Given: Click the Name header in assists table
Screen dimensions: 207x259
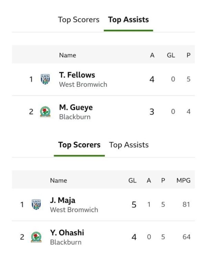Looking at the screenshot, I should tap(68, 55).
